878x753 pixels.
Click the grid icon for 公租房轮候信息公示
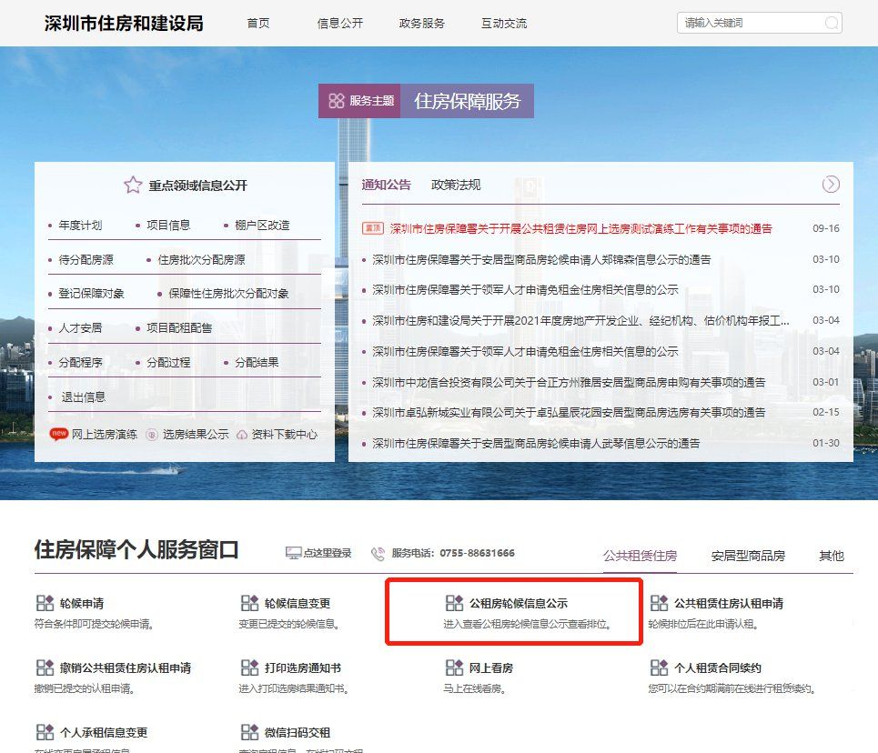(455, 603)
